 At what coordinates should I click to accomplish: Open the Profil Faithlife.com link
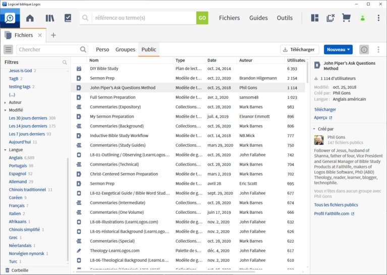[334, 214]
